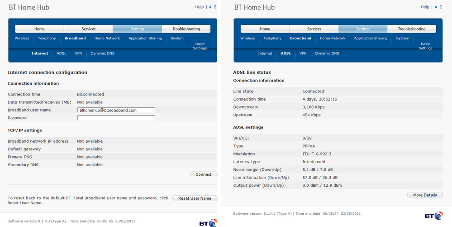Click the Downstream value '3,168 Kbps'
The image size is (452, 227).
pos(314,107)
